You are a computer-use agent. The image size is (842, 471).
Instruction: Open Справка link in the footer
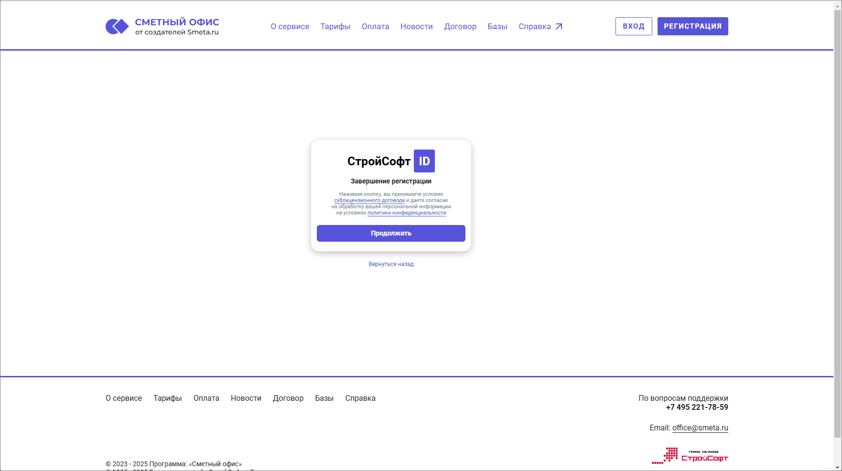click(x=360, y=398)
